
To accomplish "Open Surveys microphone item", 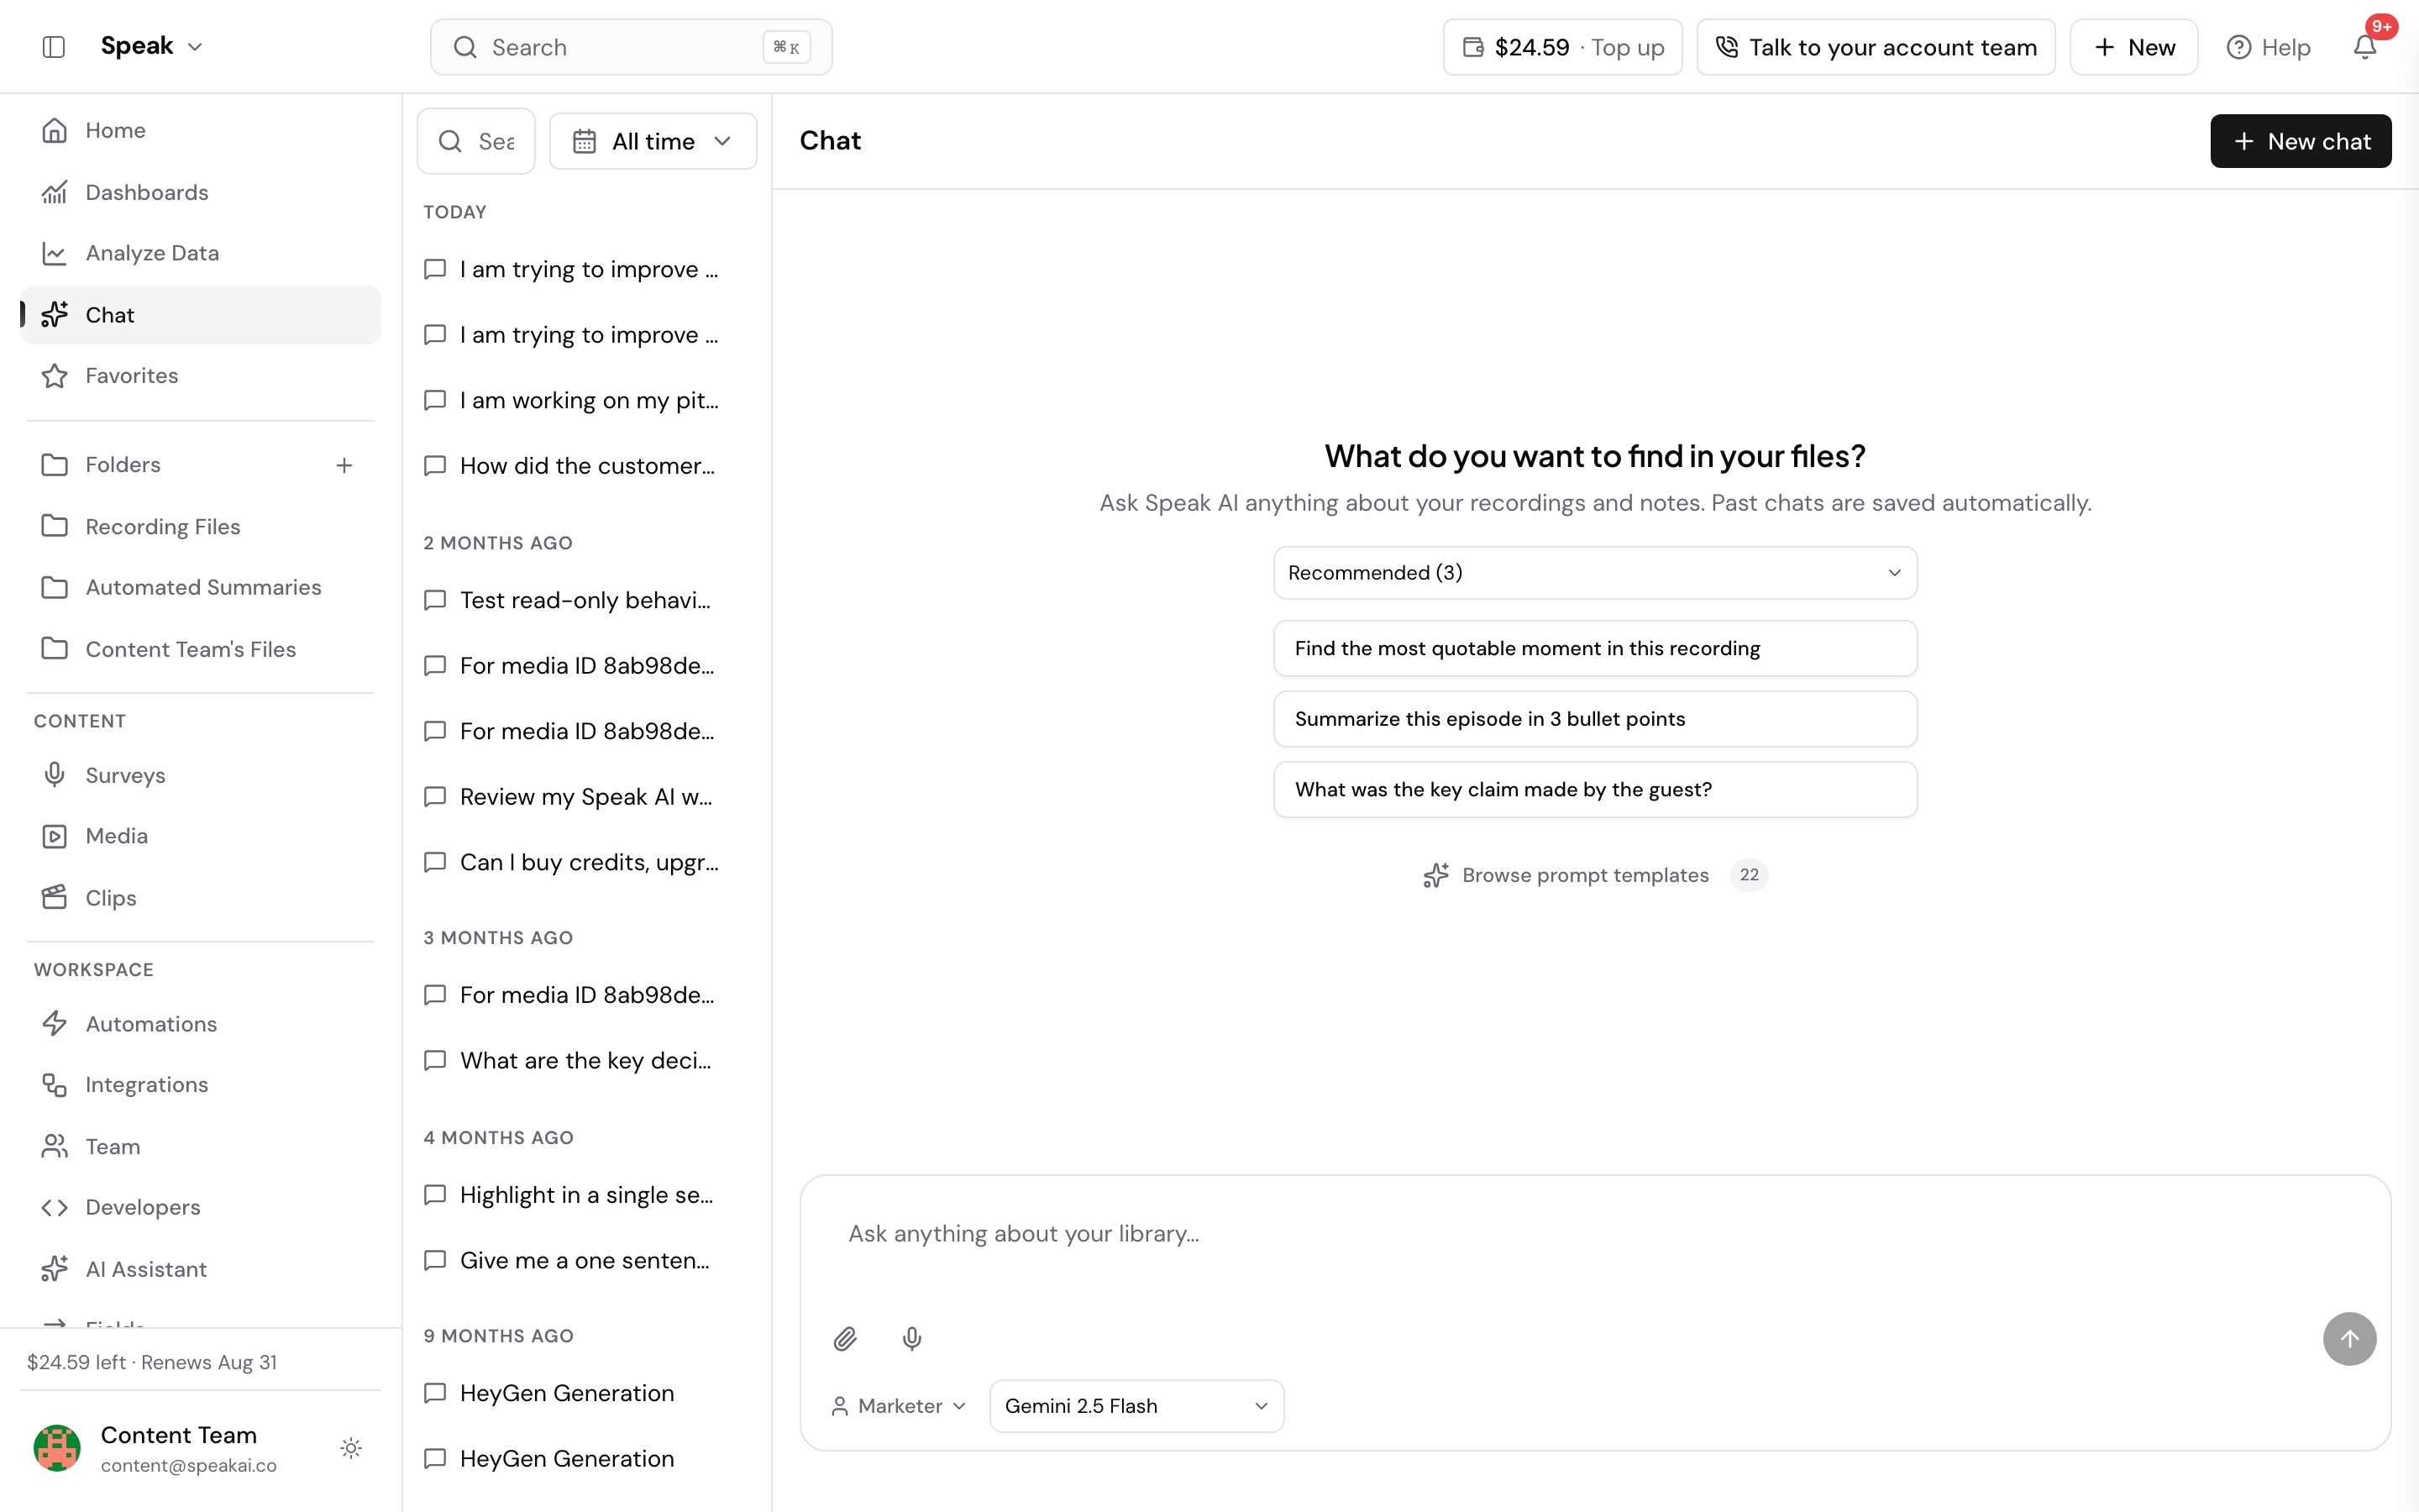I will pos(200,776).
